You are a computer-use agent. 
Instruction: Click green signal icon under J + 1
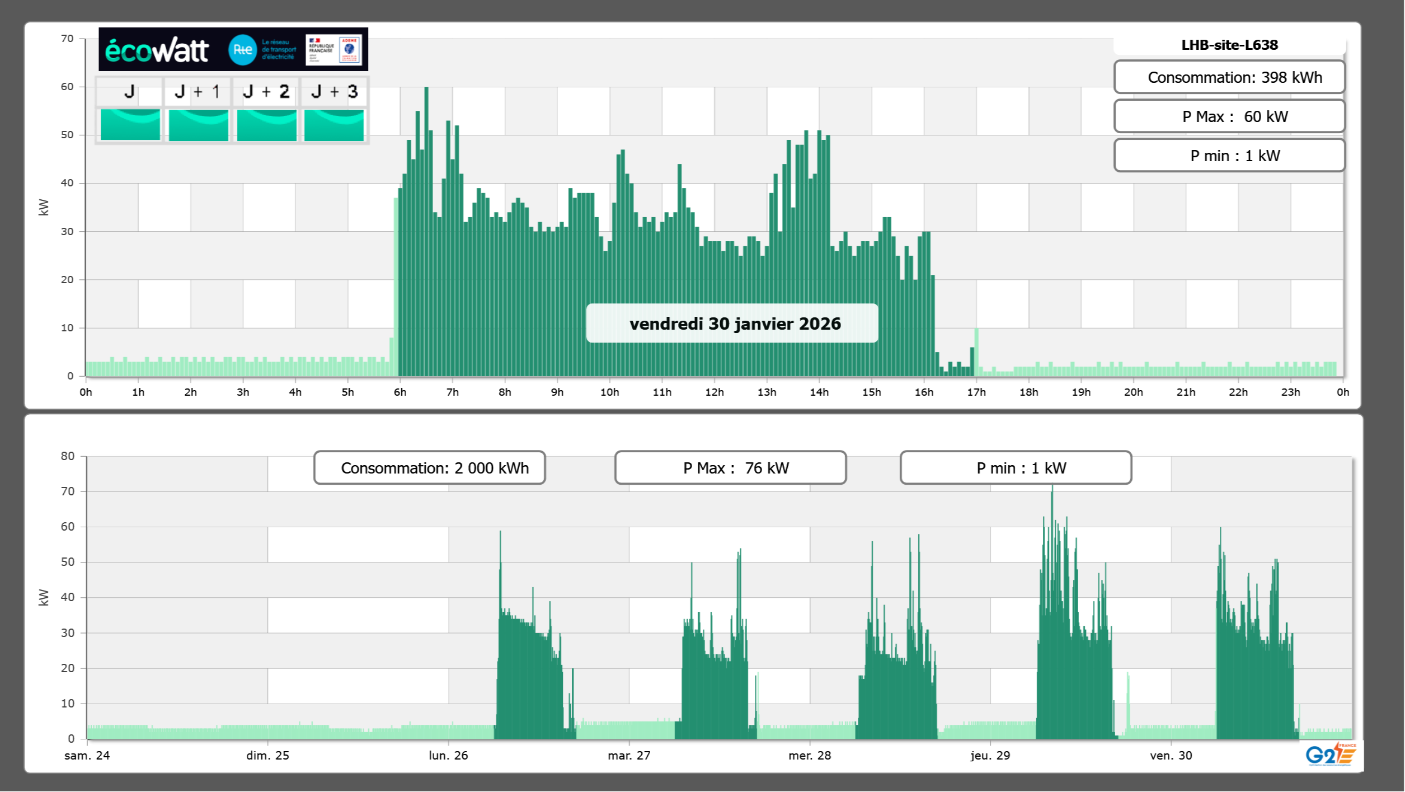pyautogui.click(x=198, y=124)
